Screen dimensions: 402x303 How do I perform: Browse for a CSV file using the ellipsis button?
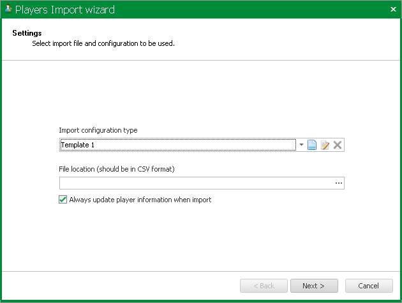pos(339,183)
